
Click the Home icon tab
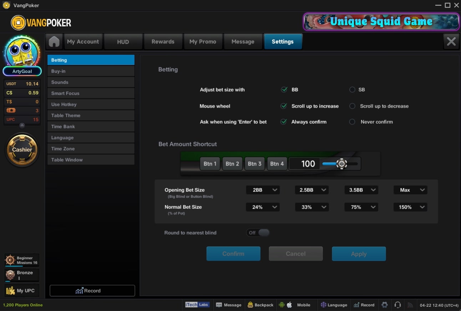click(x=54, y=41)
